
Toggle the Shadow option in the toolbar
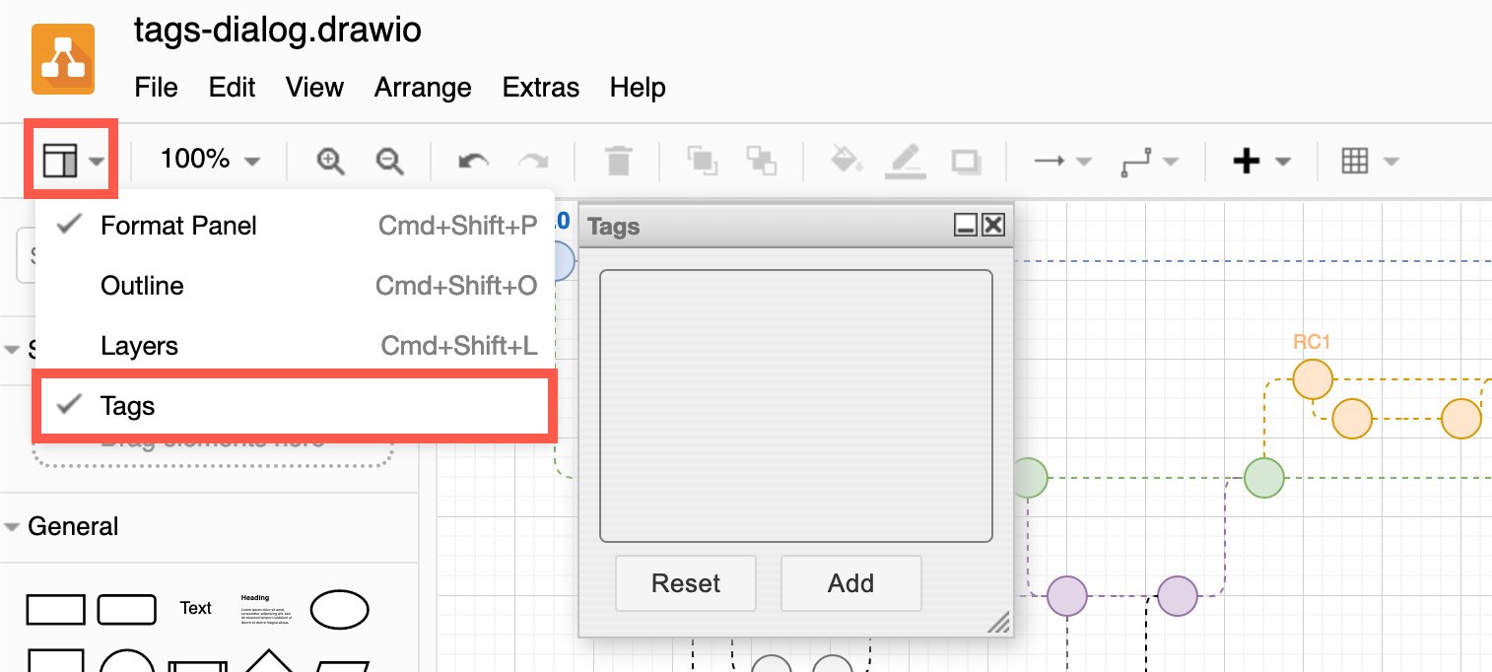(966, 160)
